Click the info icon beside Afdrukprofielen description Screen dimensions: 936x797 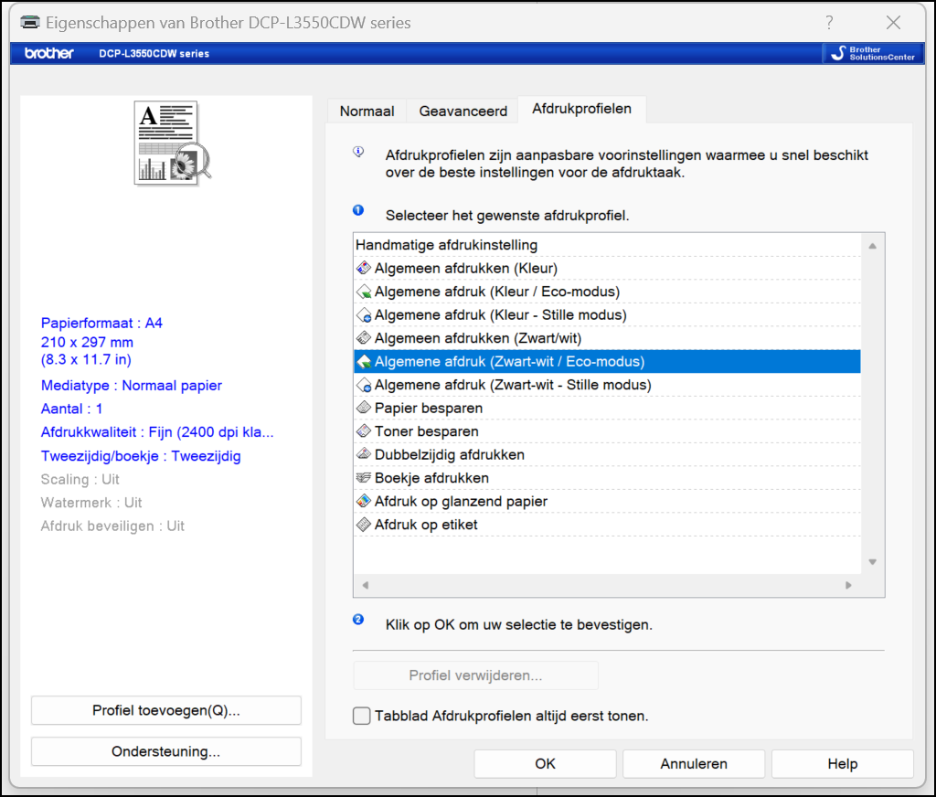coord(358,152)
